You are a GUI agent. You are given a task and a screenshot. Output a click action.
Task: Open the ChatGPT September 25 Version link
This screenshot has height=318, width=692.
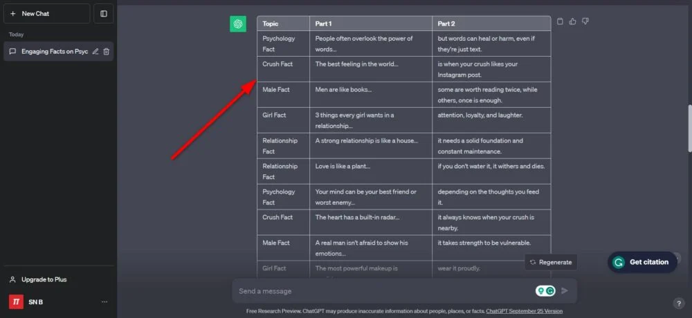pyautogui.click(x=524, y=311)
